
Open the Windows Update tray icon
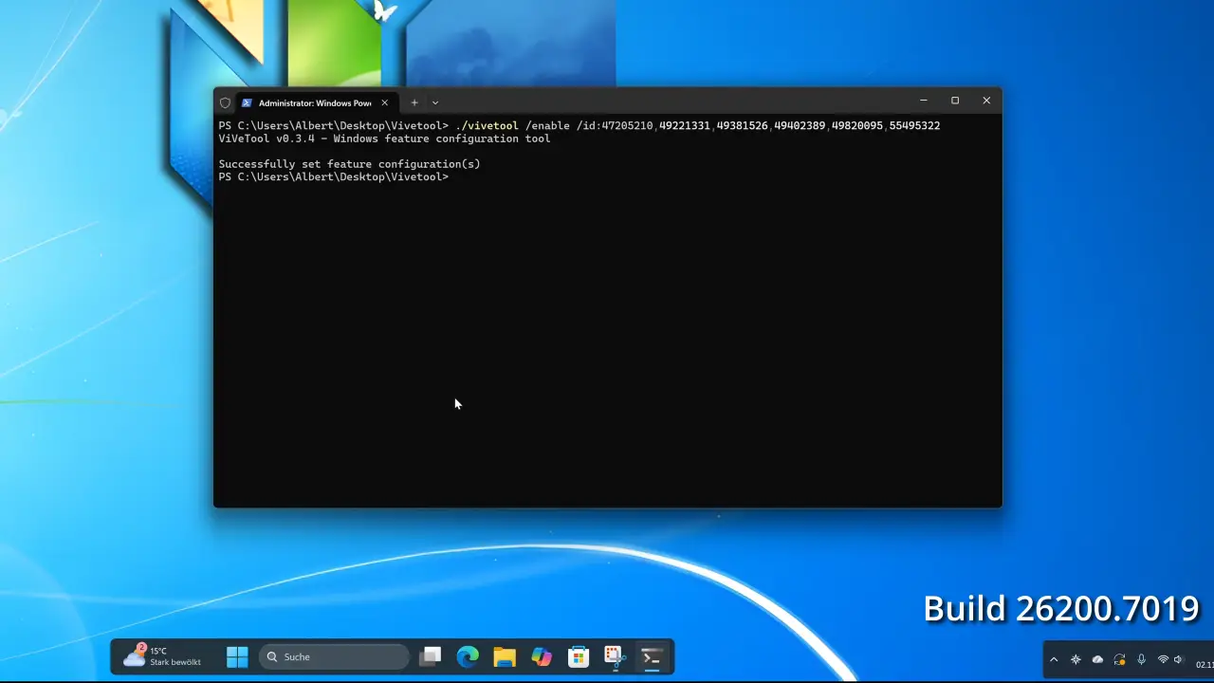pos(1119,660)
